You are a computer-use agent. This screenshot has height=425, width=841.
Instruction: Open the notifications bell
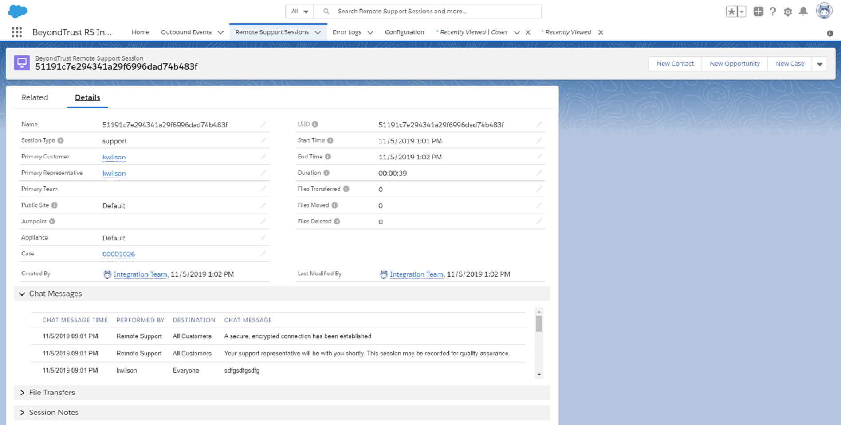click(x=803, y=12)
